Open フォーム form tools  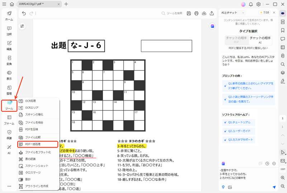tap(9, 120)
